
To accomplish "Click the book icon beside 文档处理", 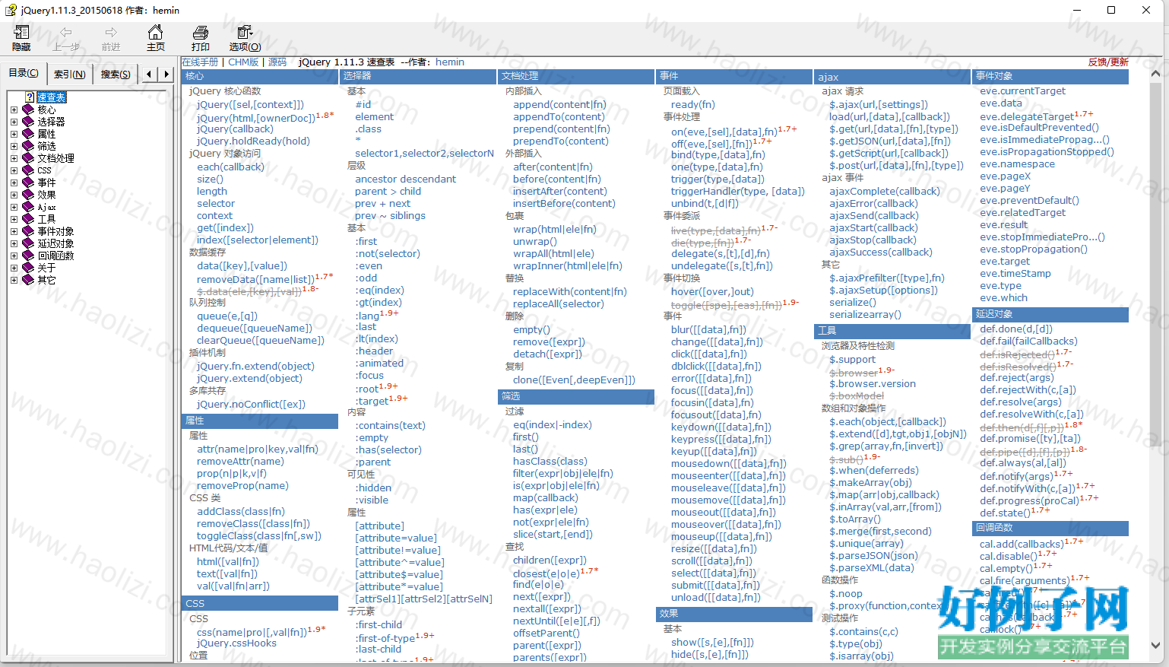I will click(29, 158).
